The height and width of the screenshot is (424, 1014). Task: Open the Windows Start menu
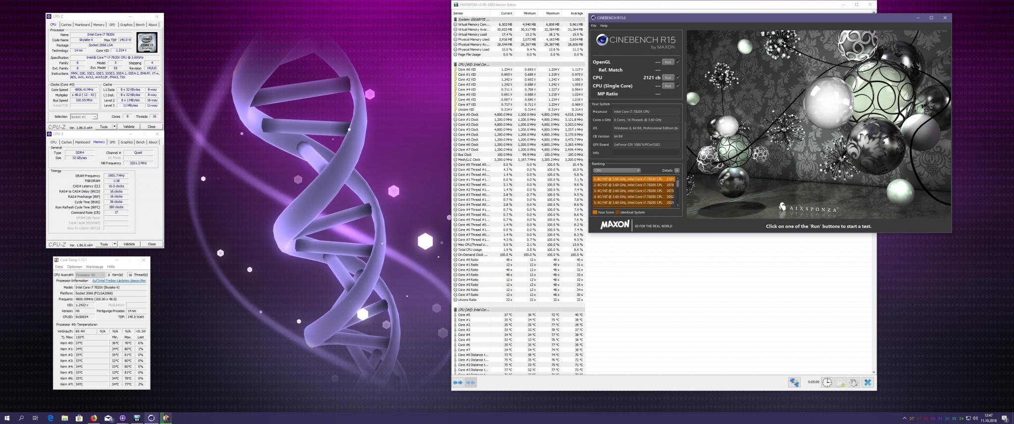[7, 418]
